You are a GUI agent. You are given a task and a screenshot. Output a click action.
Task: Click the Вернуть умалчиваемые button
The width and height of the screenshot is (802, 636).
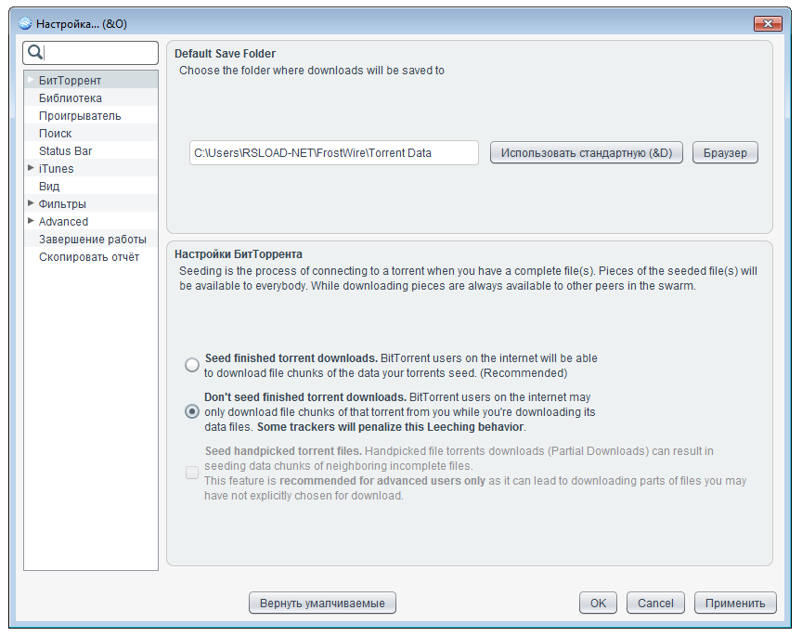(322, 603)
